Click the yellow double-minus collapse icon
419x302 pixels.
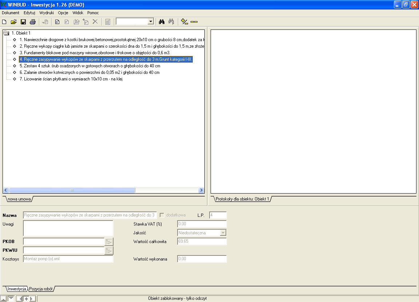pos(194,22)
